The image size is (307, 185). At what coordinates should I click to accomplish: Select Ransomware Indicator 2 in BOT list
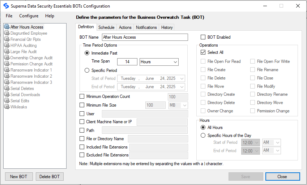pyautogui.click(x=31, y=76)
